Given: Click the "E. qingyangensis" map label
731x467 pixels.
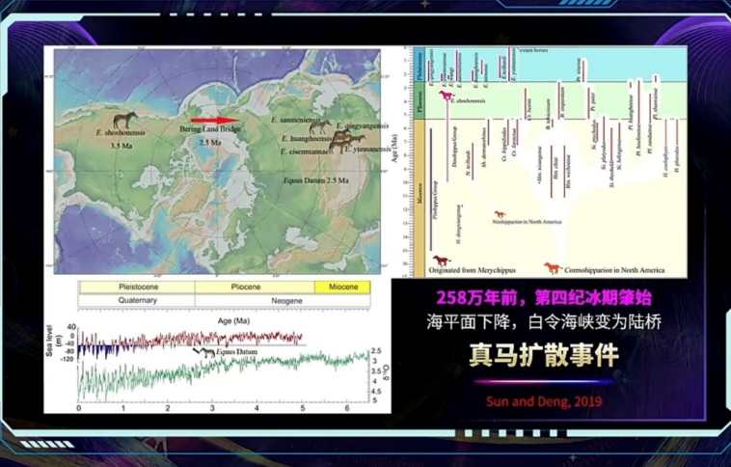Looking at the screenshot, I should (363, 126).
